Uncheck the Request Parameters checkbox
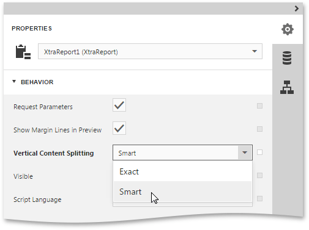 (x=119, y=105)
